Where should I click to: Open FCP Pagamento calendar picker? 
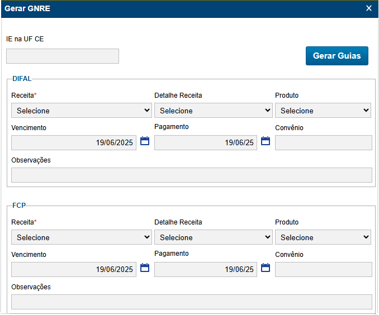266,268
